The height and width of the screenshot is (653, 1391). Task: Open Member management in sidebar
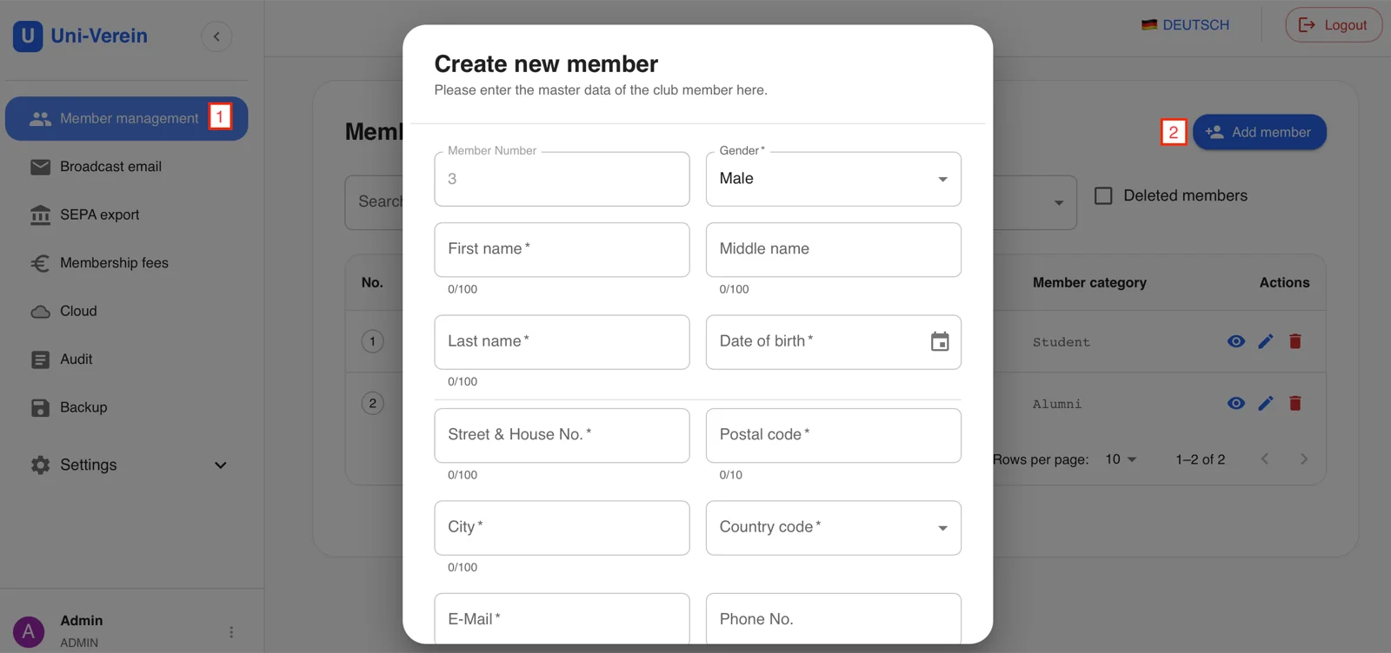click(x=127, y=119)
